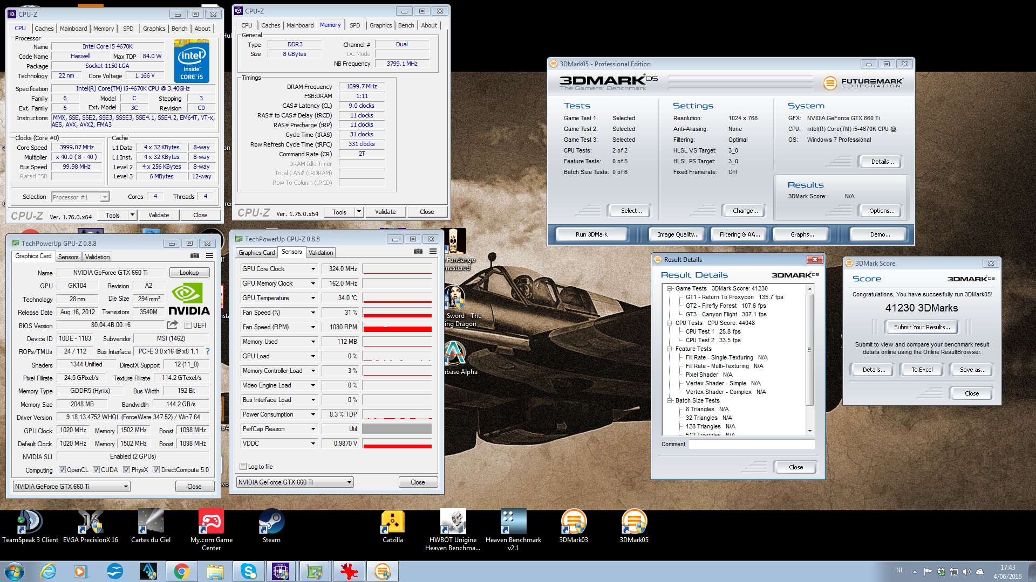Click the Fan Speed (%) sensor graph

pos(397,313)
